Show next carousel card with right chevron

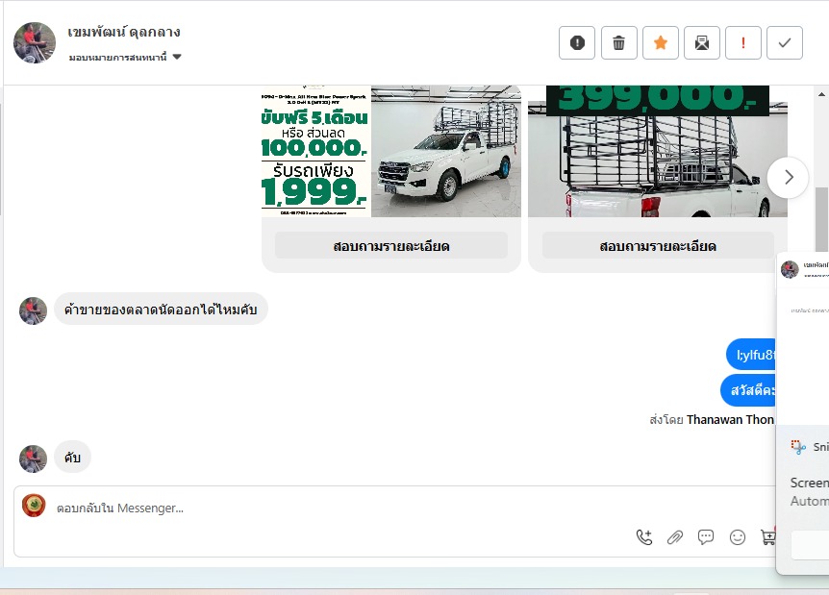point(788,177)
